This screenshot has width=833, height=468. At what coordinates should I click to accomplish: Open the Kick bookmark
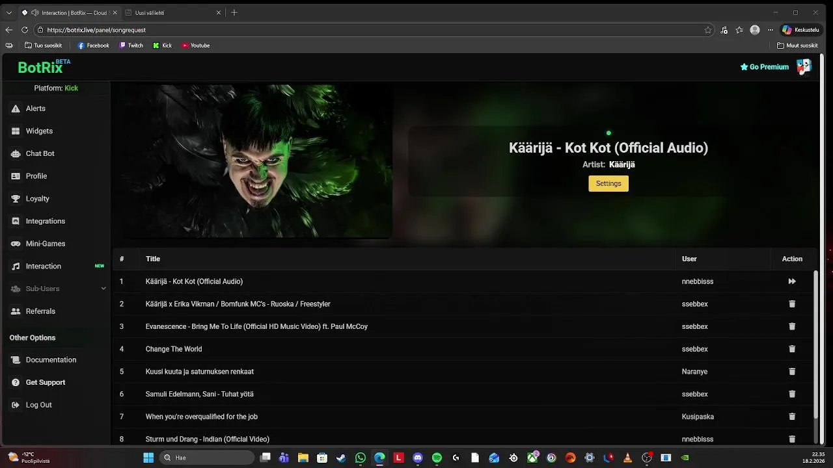[163, 45]
